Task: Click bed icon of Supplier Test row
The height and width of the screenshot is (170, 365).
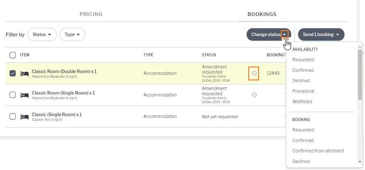Action: 25,117
